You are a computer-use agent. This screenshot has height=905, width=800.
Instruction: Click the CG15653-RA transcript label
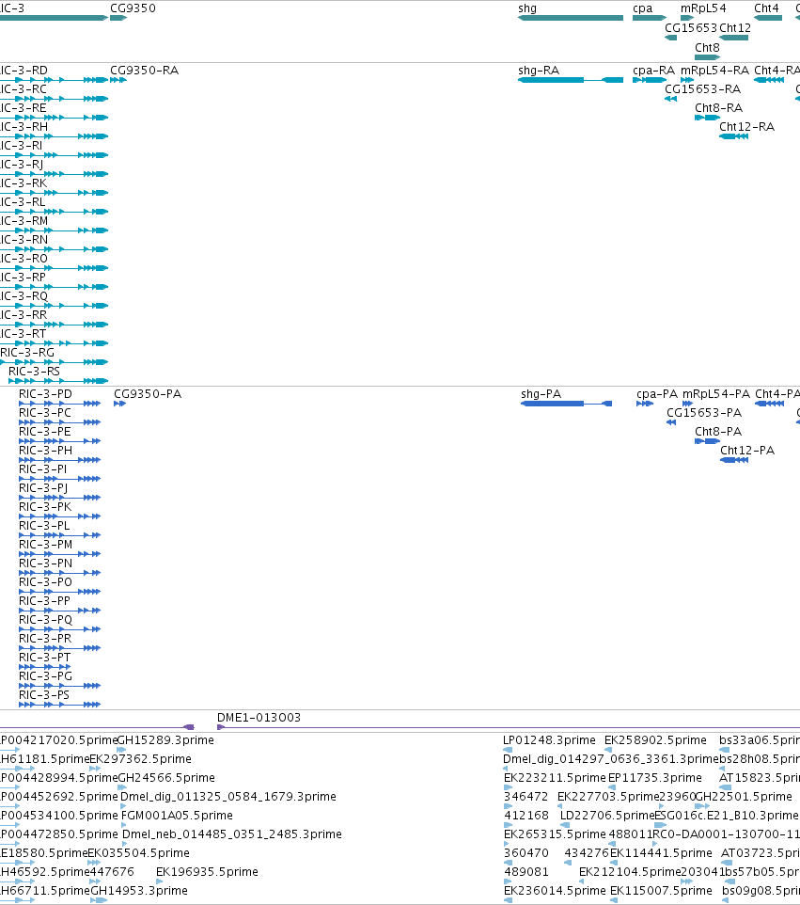click(702, 88)
